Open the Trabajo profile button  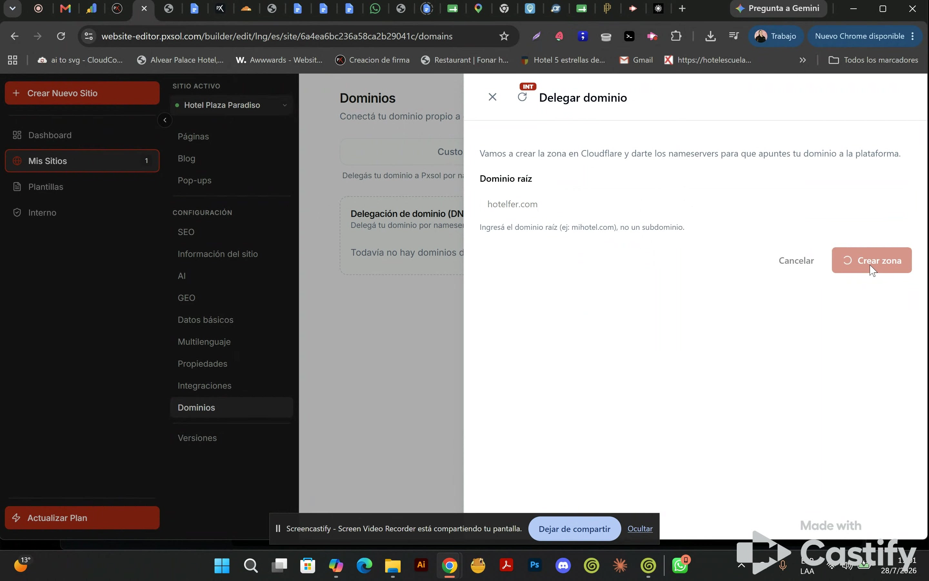tap(776, 36)
